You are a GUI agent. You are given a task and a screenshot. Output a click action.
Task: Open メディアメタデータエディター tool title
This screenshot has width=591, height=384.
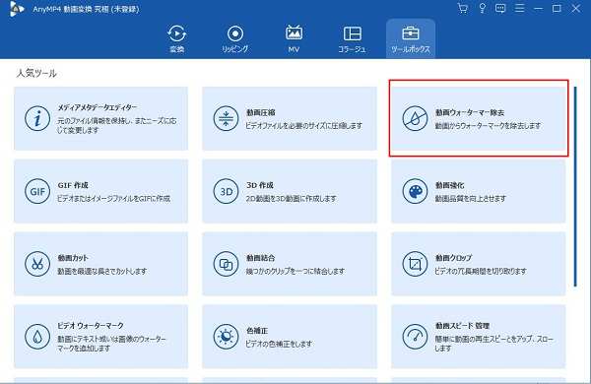pos(98,107)
